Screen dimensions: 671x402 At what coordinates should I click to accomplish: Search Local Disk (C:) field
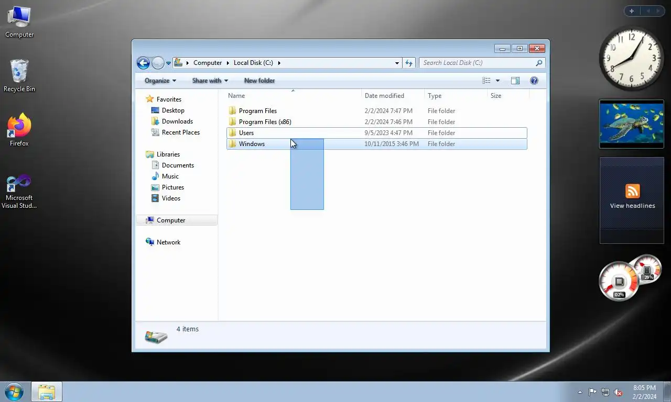tap(482, 63)
